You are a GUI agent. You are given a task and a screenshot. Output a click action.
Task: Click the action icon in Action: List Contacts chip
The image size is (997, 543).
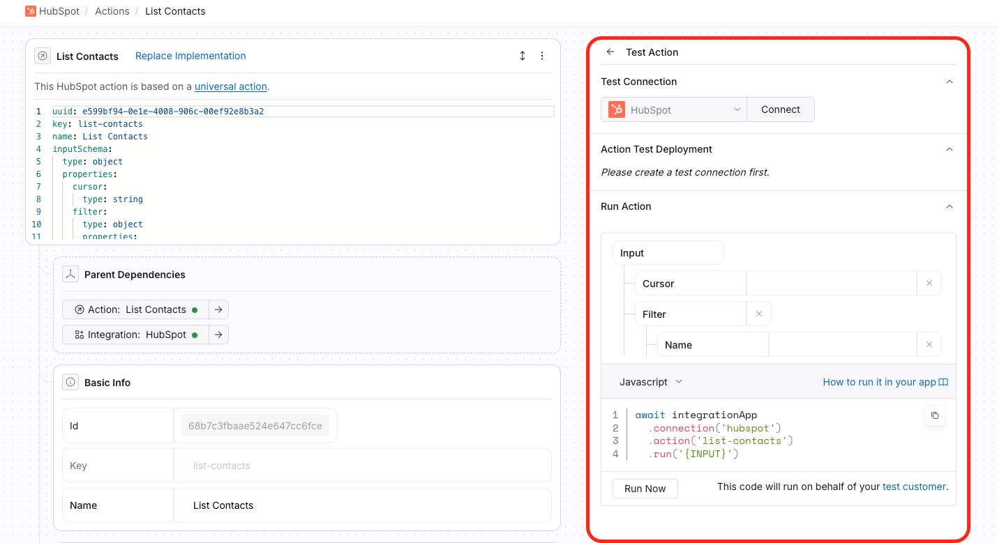[80, 309]
